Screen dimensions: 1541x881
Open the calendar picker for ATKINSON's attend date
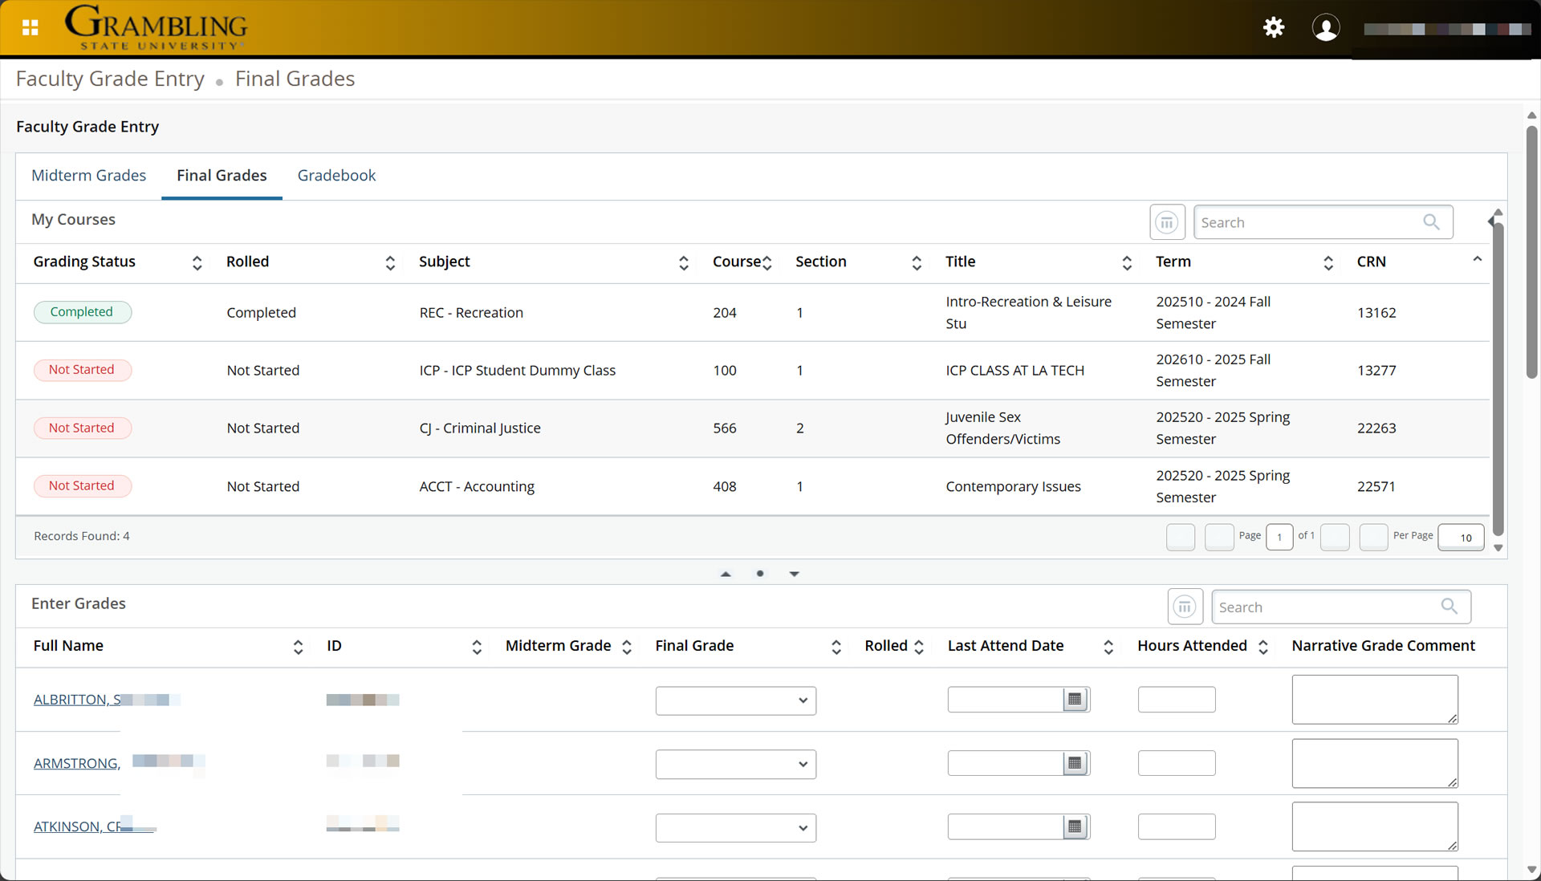[x=1075, y=826]
